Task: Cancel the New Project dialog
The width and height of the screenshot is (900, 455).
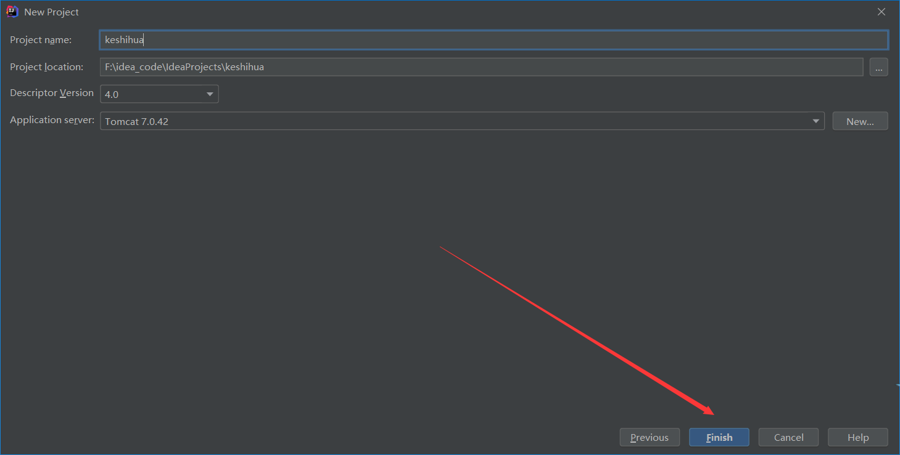Action: tap(788, 437)
